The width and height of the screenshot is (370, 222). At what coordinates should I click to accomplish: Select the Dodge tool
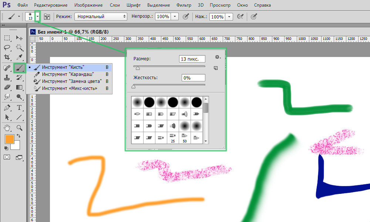[x=19, y=97]
